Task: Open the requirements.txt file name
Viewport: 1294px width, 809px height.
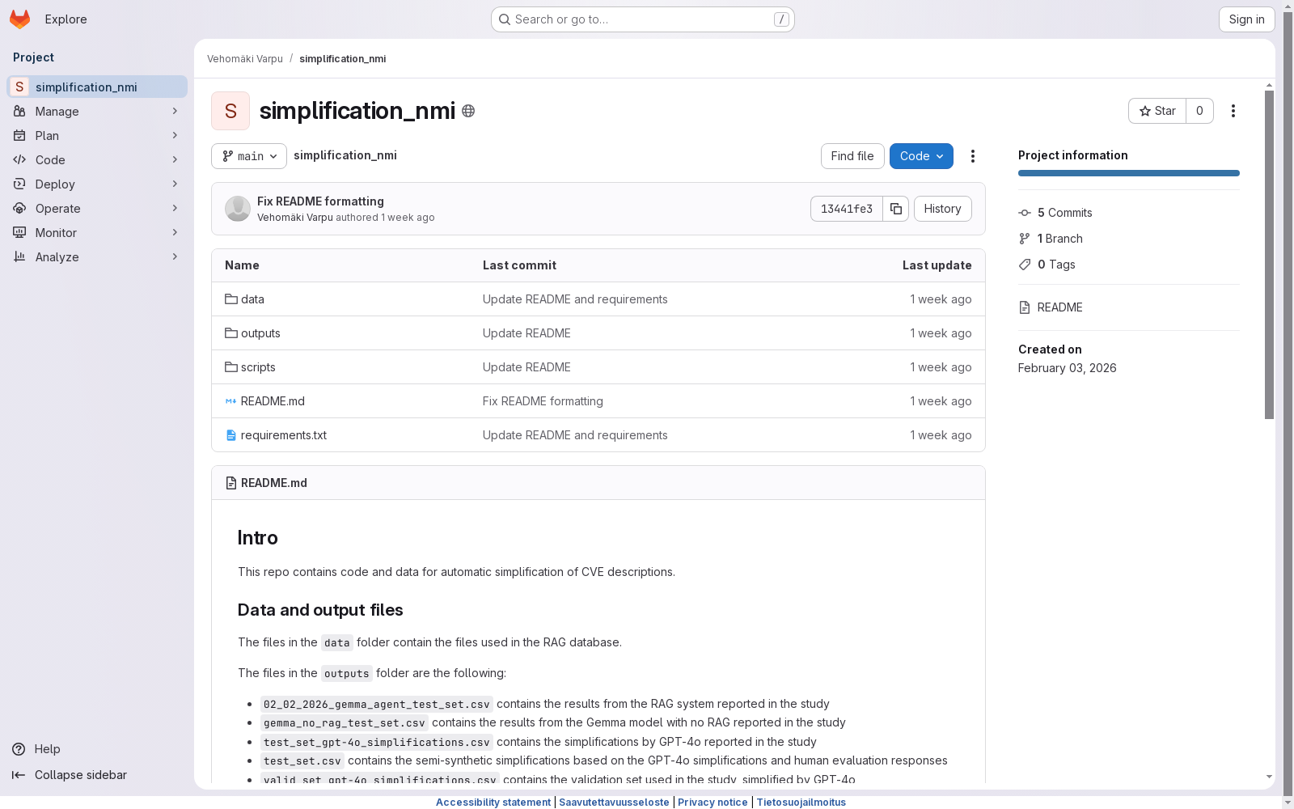Action: click(284, 435)
